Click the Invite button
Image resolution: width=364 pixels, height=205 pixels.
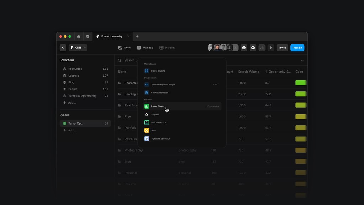282,47
